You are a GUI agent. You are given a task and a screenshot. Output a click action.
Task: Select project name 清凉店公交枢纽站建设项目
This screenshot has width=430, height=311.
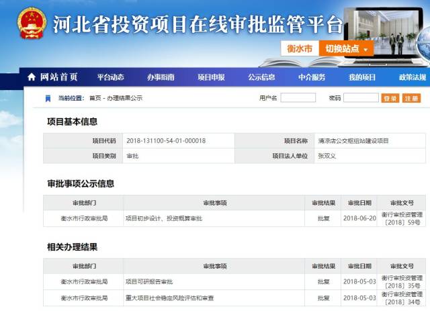pyautogui.click(x=353, y=141)
